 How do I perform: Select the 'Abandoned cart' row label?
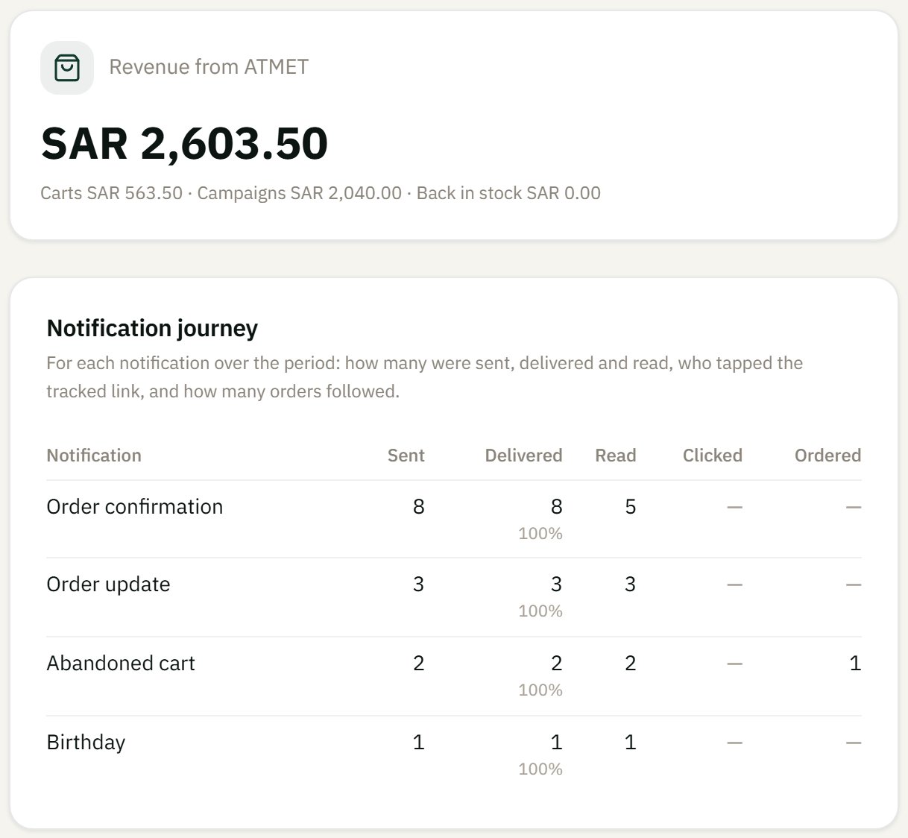pyautogui.click(x=121, y=664)
